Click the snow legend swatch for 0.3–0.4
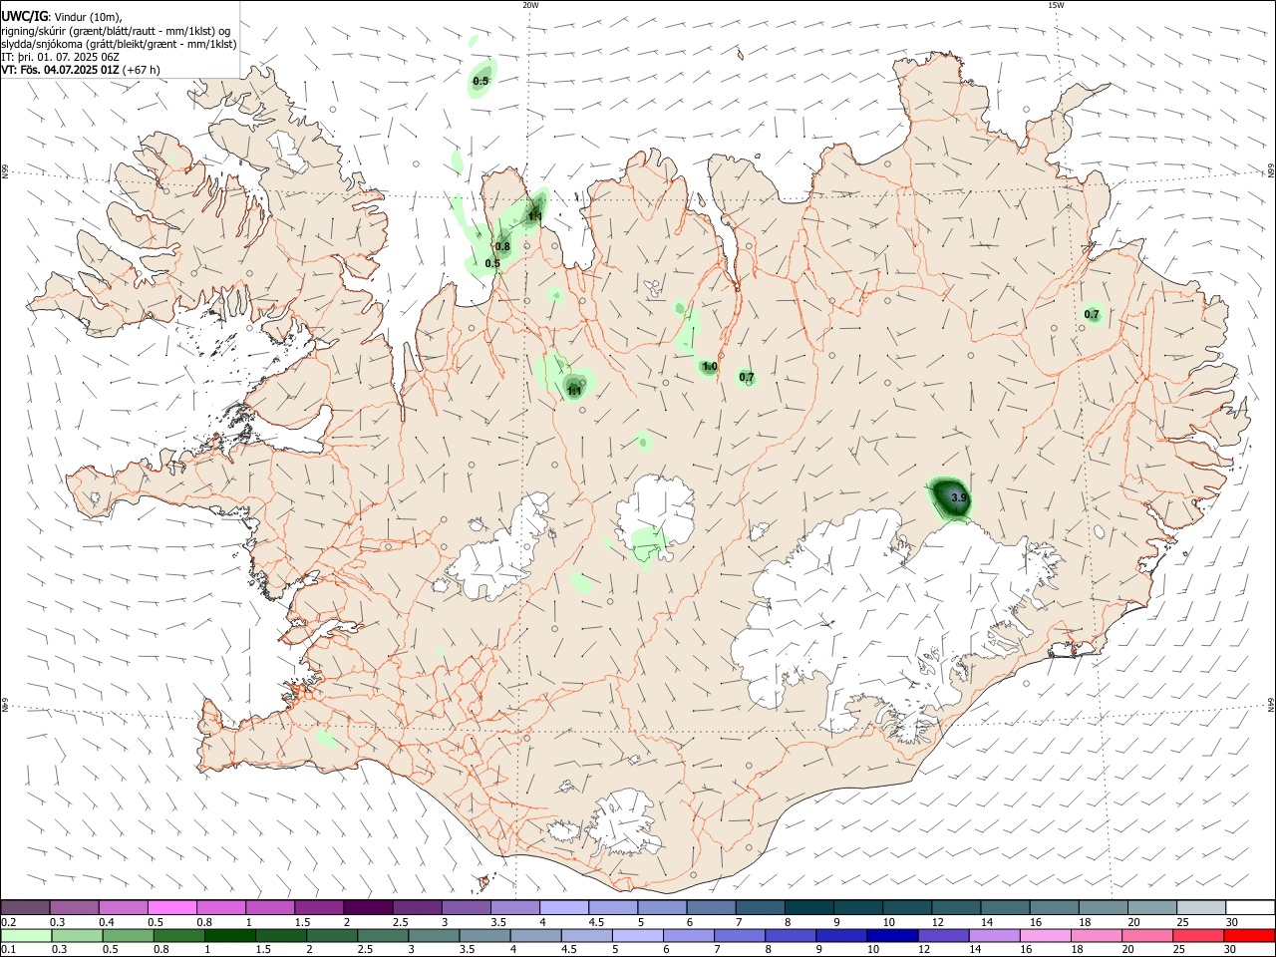Viewport: 1276px width, 957px height. pos(75,907)
